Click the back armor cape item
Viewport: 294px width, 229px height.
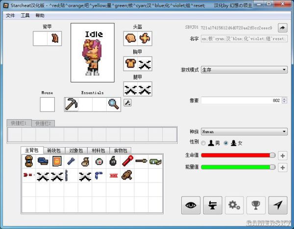coord(54,38)
